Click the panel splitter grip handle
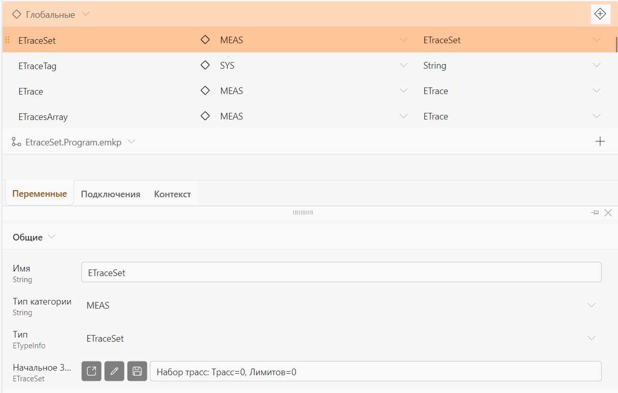 (x=303, y=213)
